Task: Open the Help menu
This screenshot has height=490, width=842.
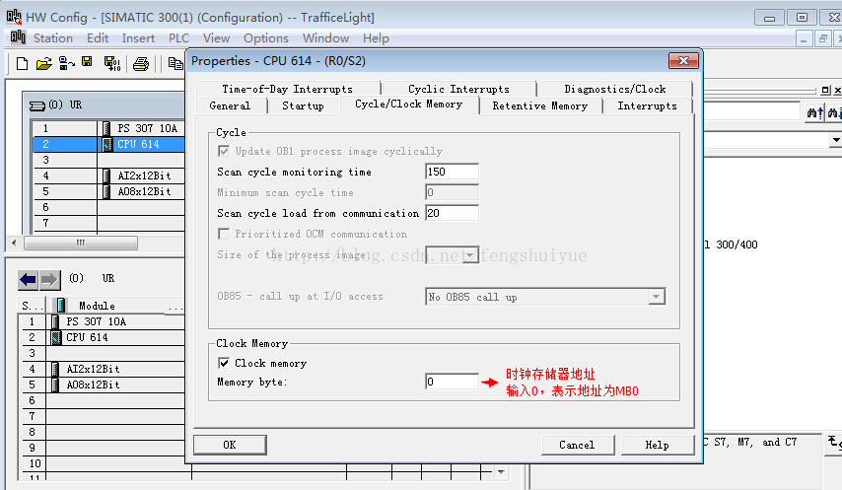Action: click(x=376, y=38)
